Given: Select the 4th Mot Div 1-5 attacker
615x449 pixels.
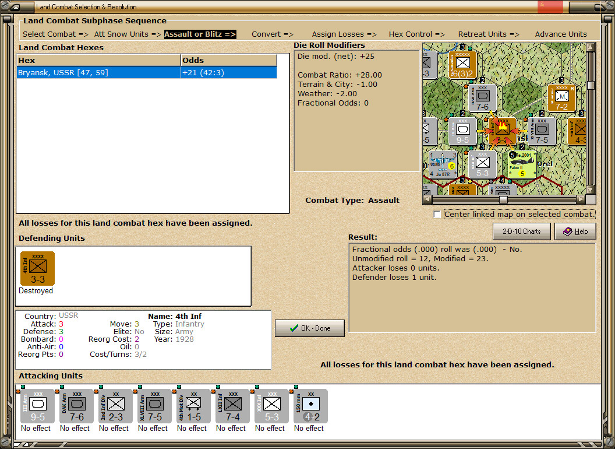Looking at the screenshot, I should pyautogui.click(x=194, y=406).
